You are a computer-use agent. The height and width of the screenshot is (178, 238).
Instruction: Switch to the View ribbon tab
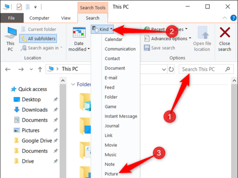click(x=66, y=18)
